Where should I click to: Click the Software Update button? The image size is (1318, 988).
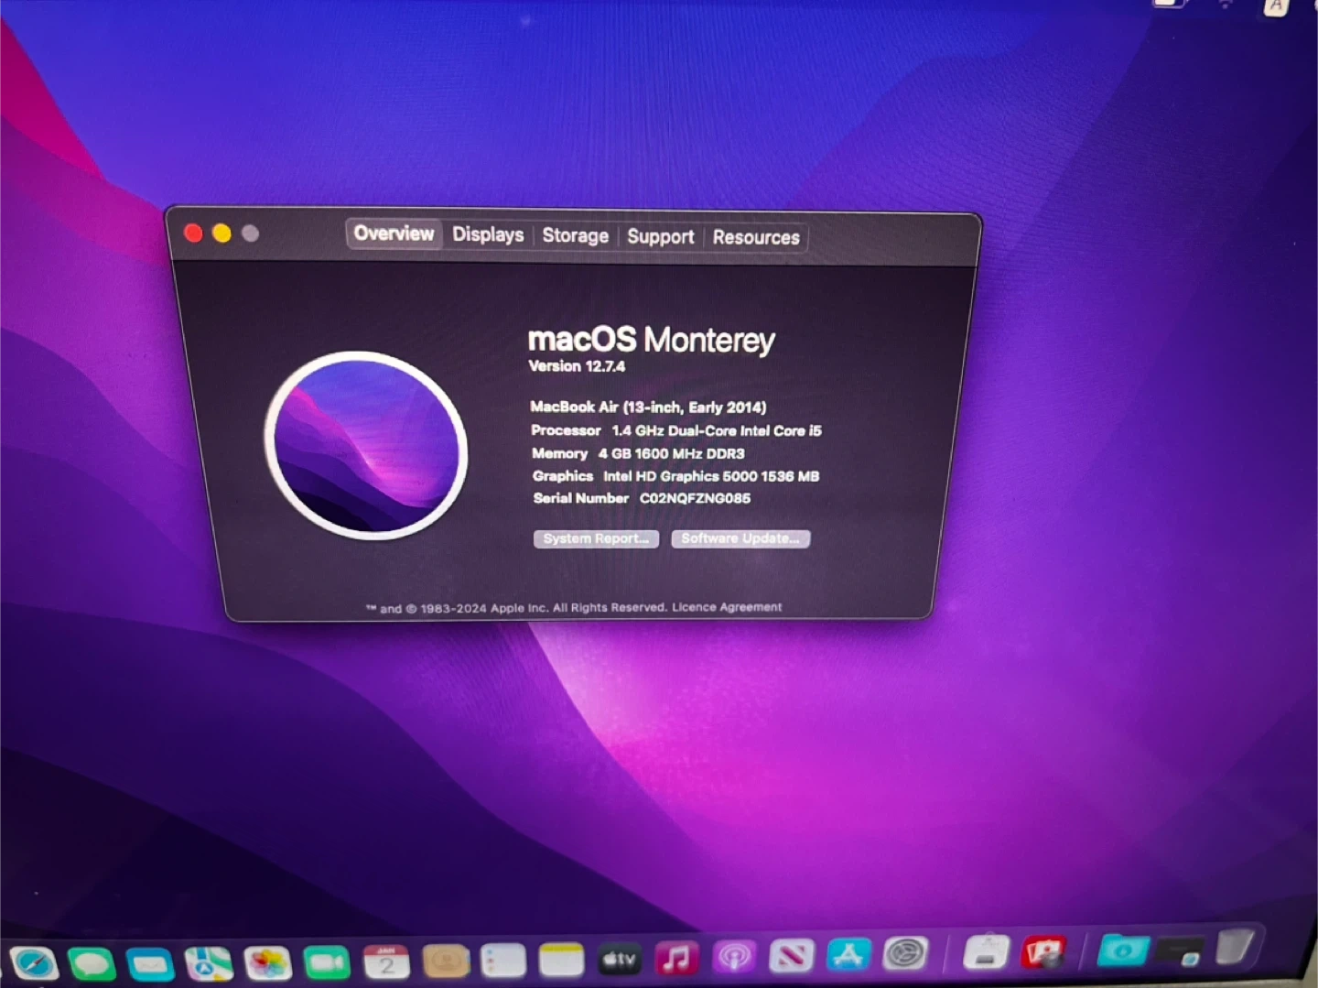tap(740, 538)
